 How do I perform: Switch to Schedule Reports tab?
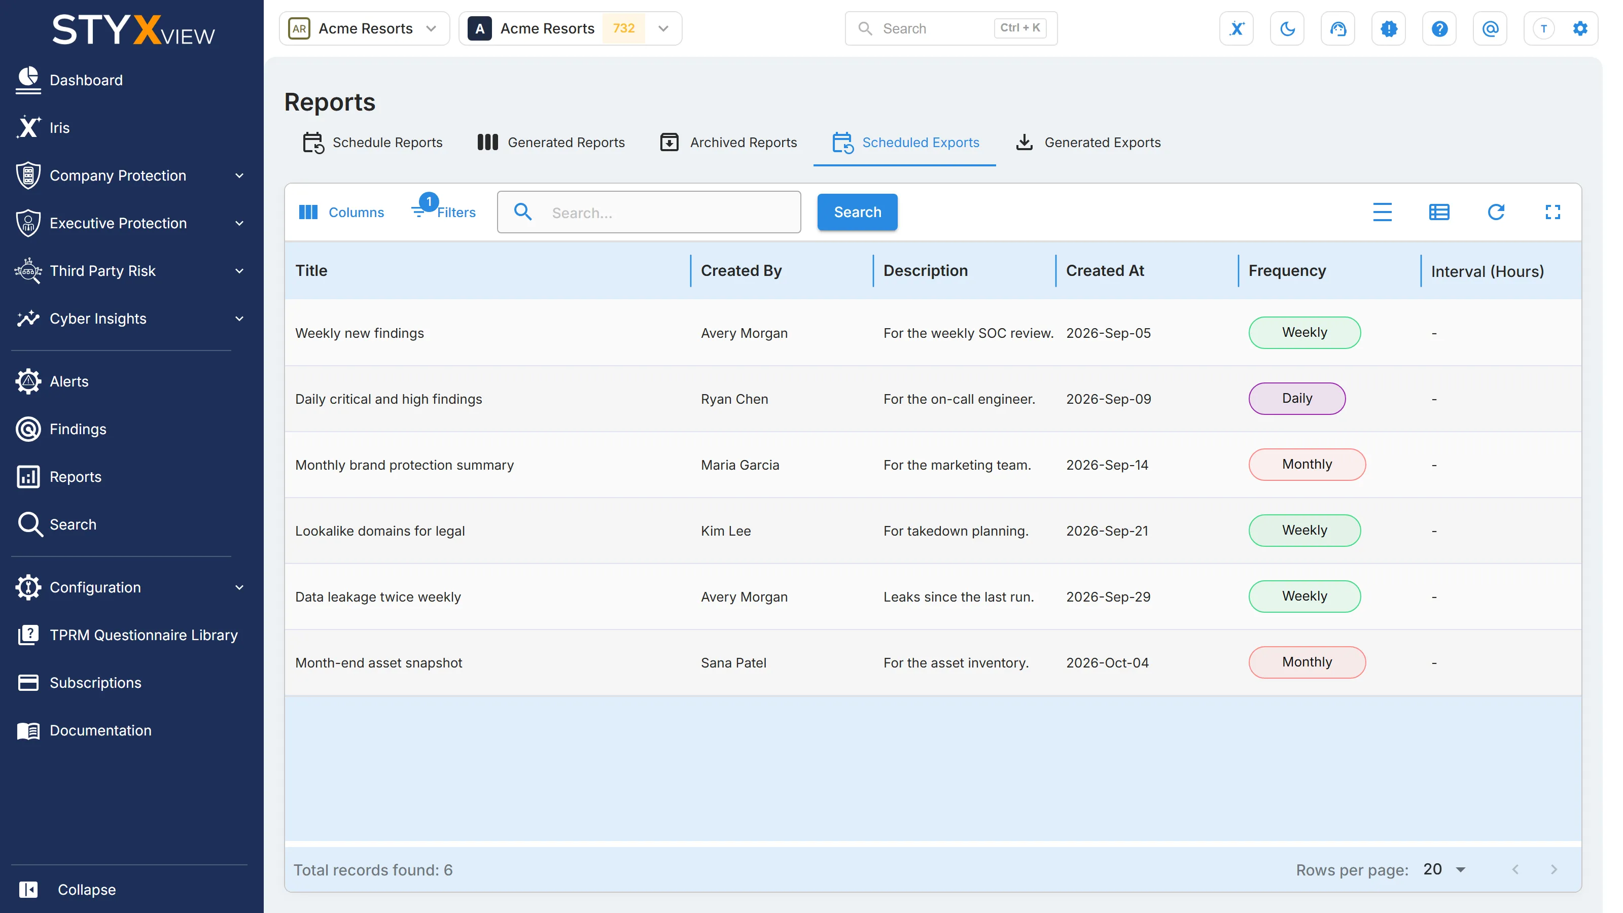tap(372, 143)
